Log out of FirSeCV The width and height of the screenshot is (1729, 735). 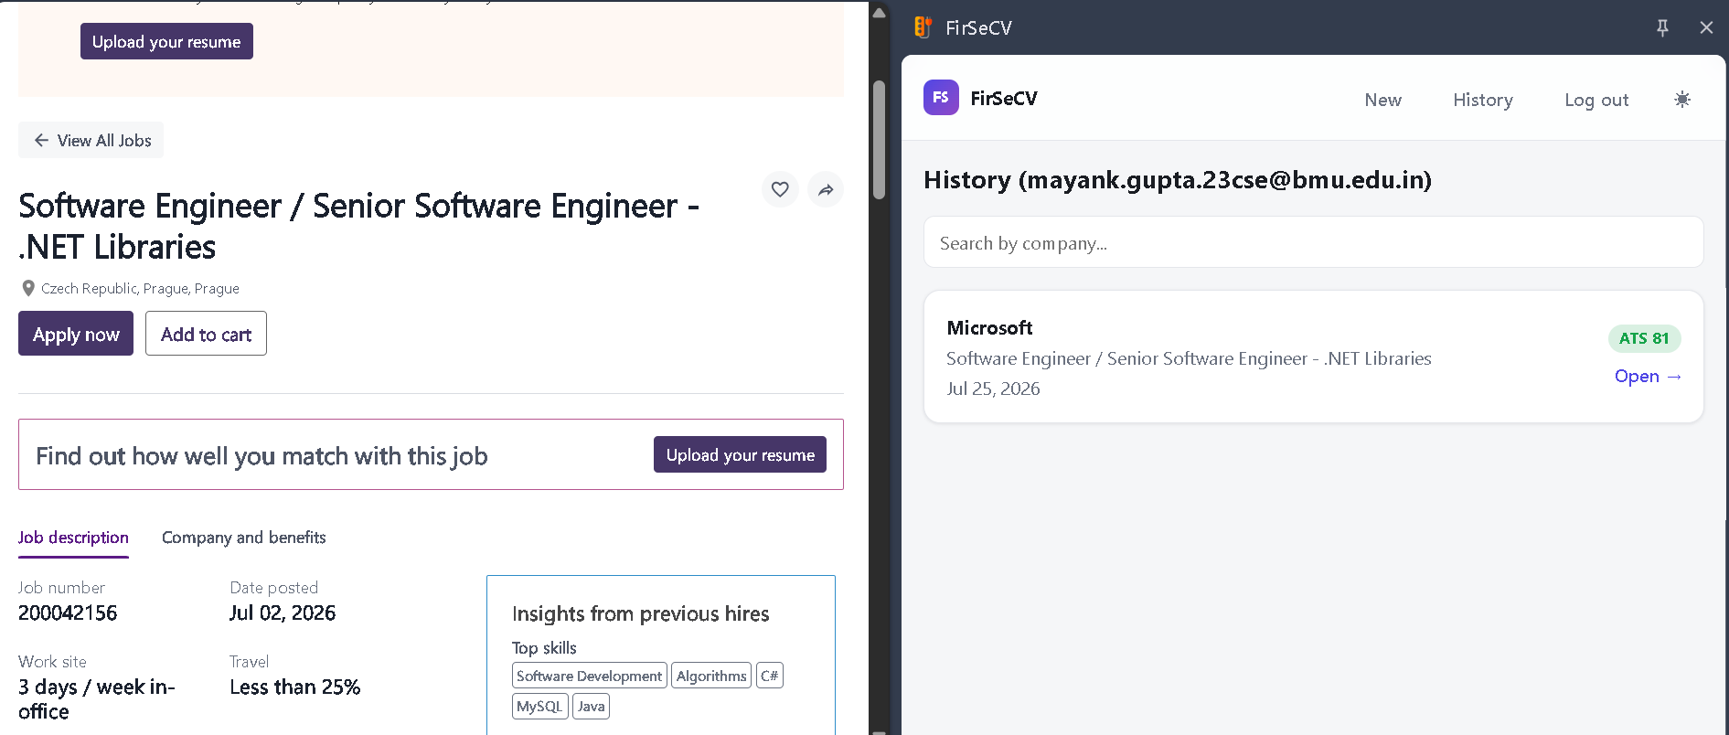(x=1596, y=100)
